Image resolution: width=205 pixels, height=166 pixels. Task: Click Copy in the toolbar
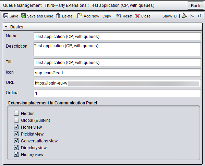[x=107, y=16]
